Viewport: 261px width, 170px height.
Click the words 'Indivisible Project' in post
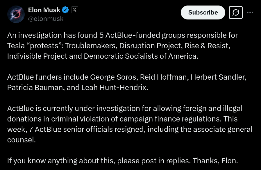(37, 56)
